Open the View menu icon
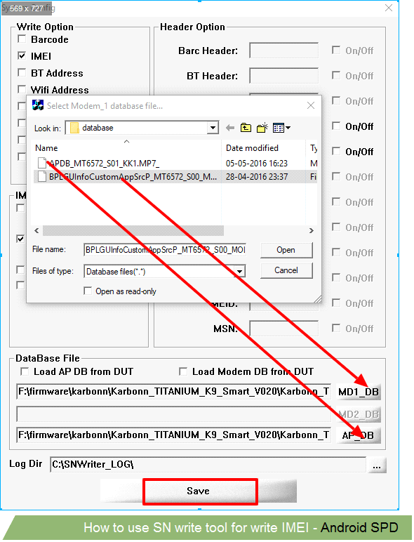The image size is (414, 542). point(281,128)
